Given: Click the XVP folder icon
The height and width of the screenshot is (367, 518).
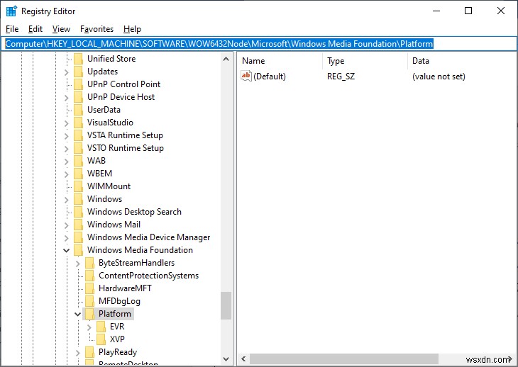Looking at the screenshot, I should (101, 339).
